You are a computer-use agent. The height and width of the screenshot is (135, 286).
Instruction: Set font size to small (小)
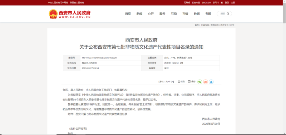172,82
